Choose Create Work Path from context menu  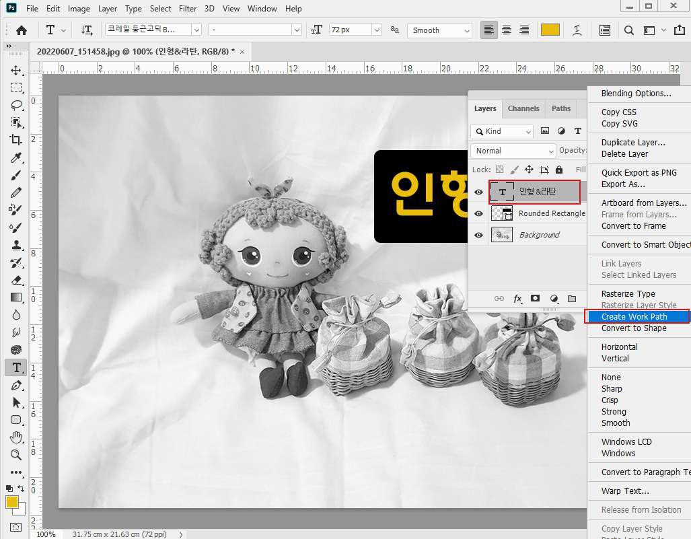pos(639,317)
